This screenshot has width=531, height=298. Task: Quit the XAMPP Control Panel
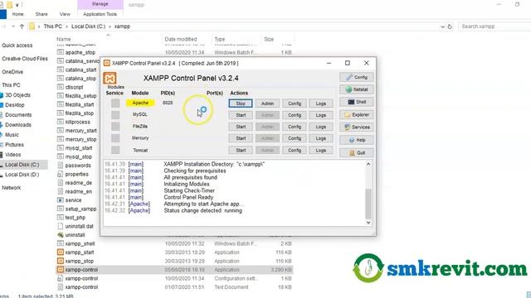click(x=357, y=152)
